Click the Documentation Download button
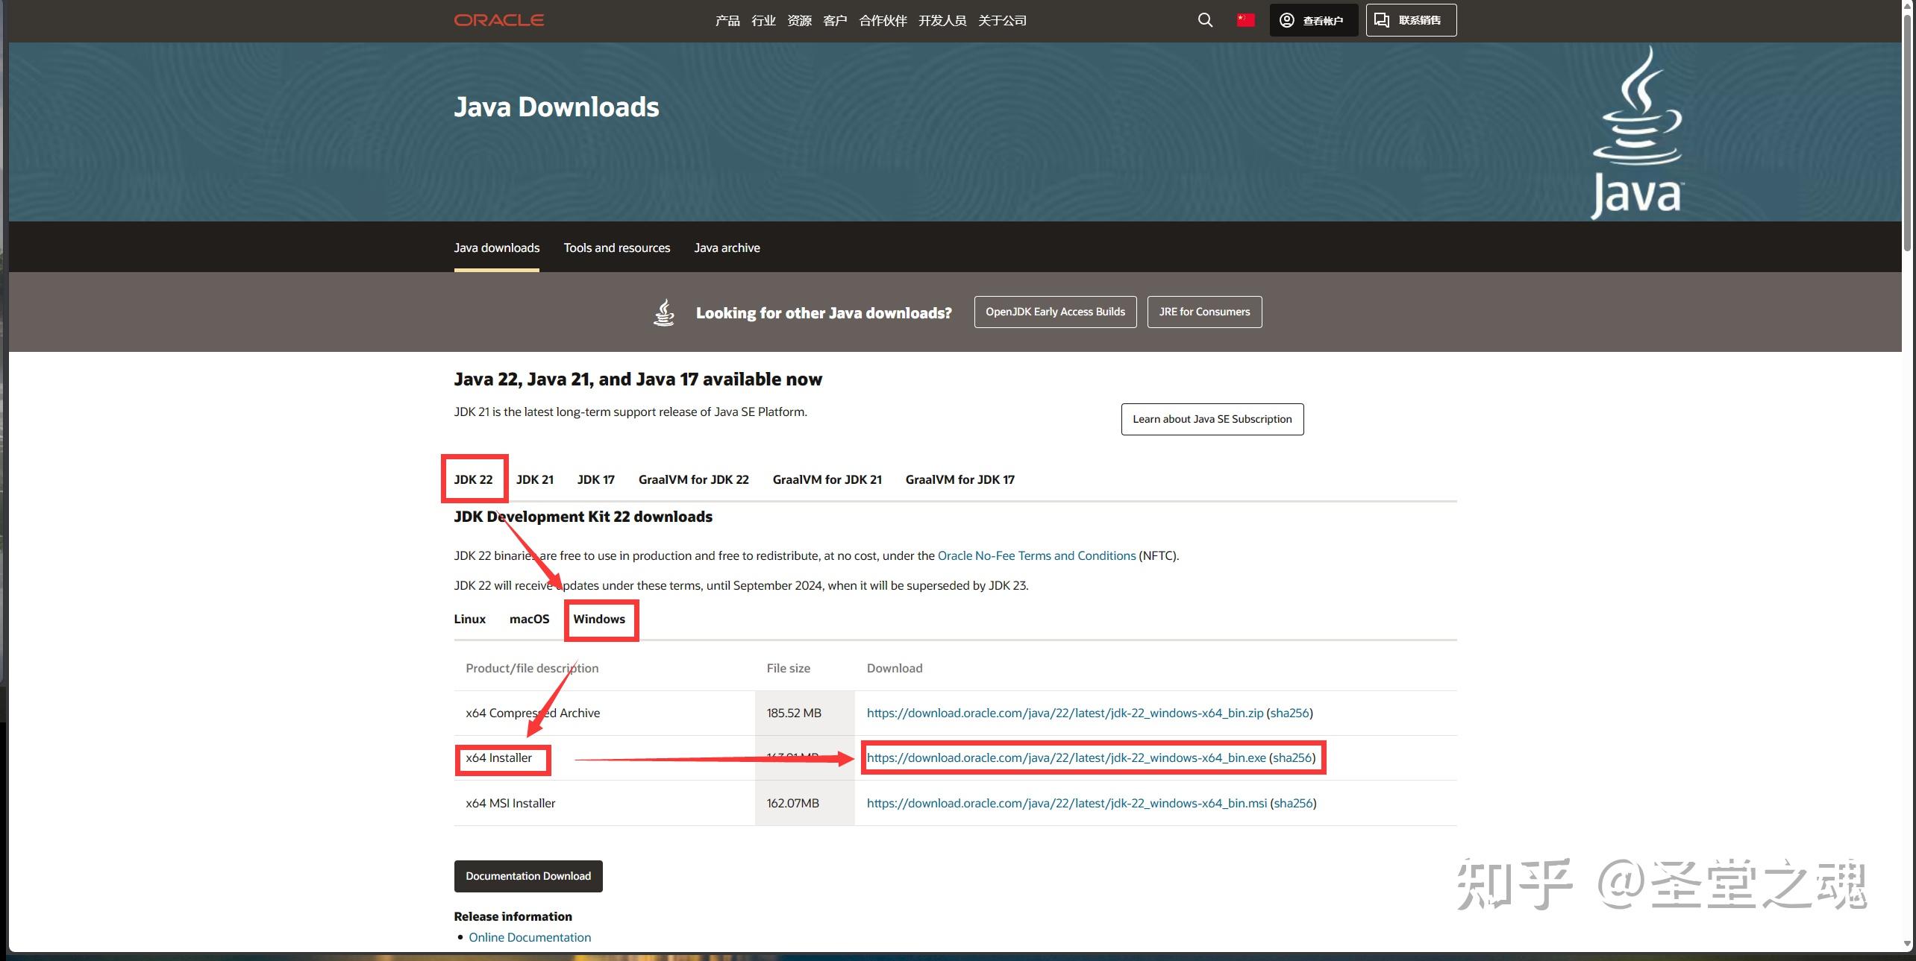Viewport: 1916px width, 961px height. coord(527,876)
